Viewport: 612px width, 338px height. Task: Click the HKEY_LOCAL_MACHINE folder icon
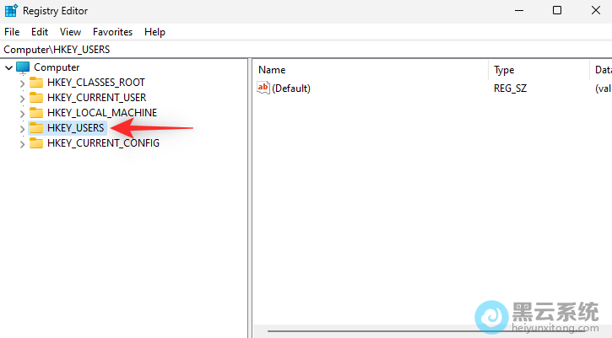click(x=36, y=113)
